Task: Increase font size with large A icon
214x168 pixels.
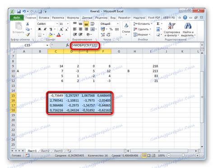Action: point(61,29)
